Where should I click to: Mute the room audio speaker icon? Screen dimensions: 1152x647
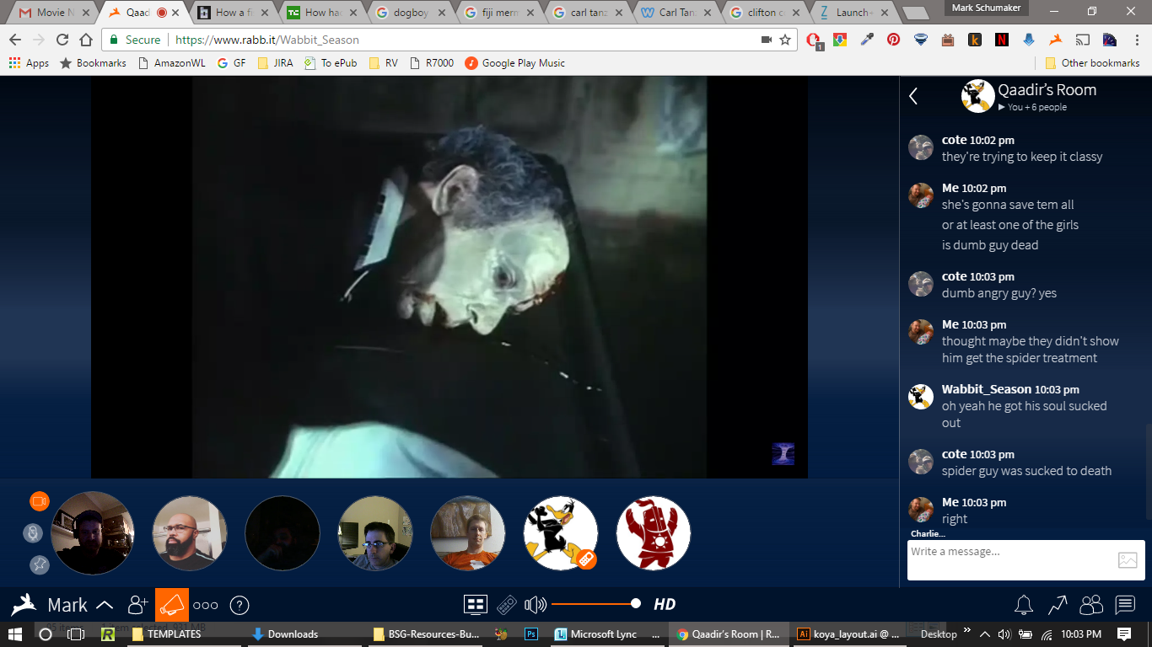(x=536, y=604)
